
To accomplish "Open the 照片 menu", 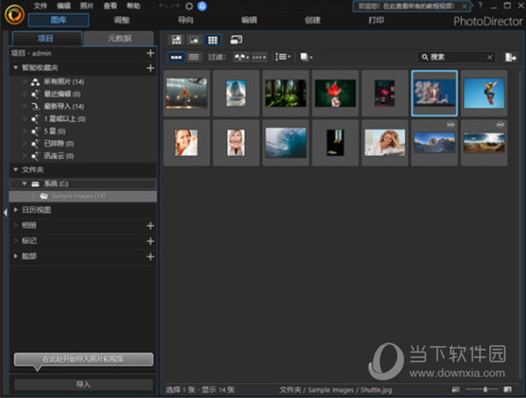I will click(x=87, y=6).
